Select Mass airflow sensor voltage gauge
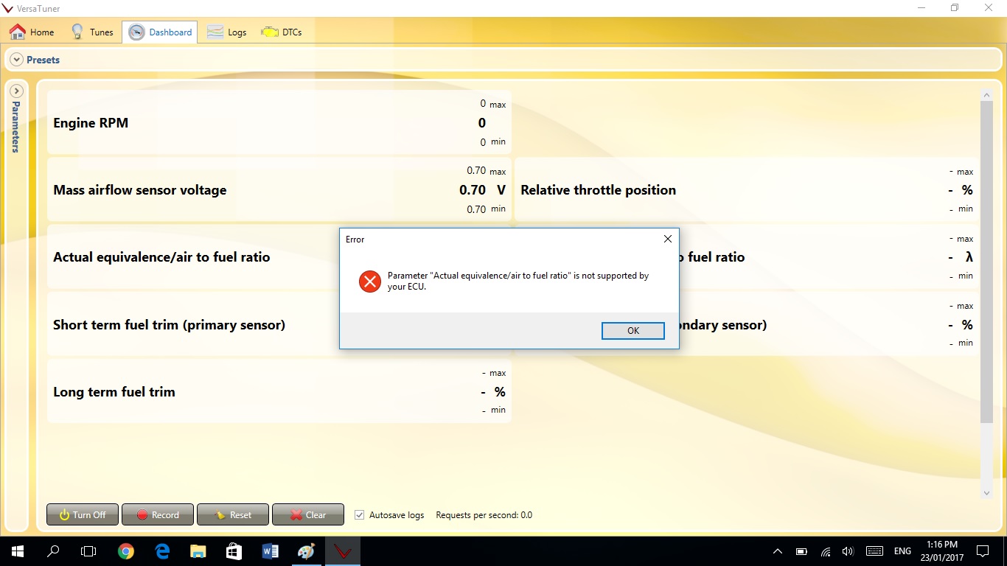 point(279,189)
